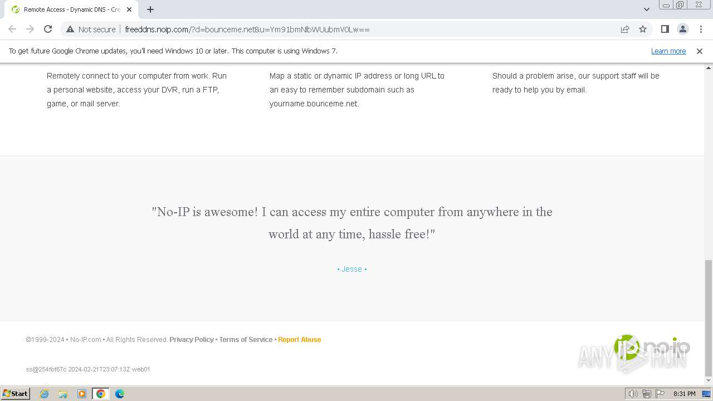Screen dimensions: 713x401
Task: Click the share page icon in address bar
Action: click(625, 29)
